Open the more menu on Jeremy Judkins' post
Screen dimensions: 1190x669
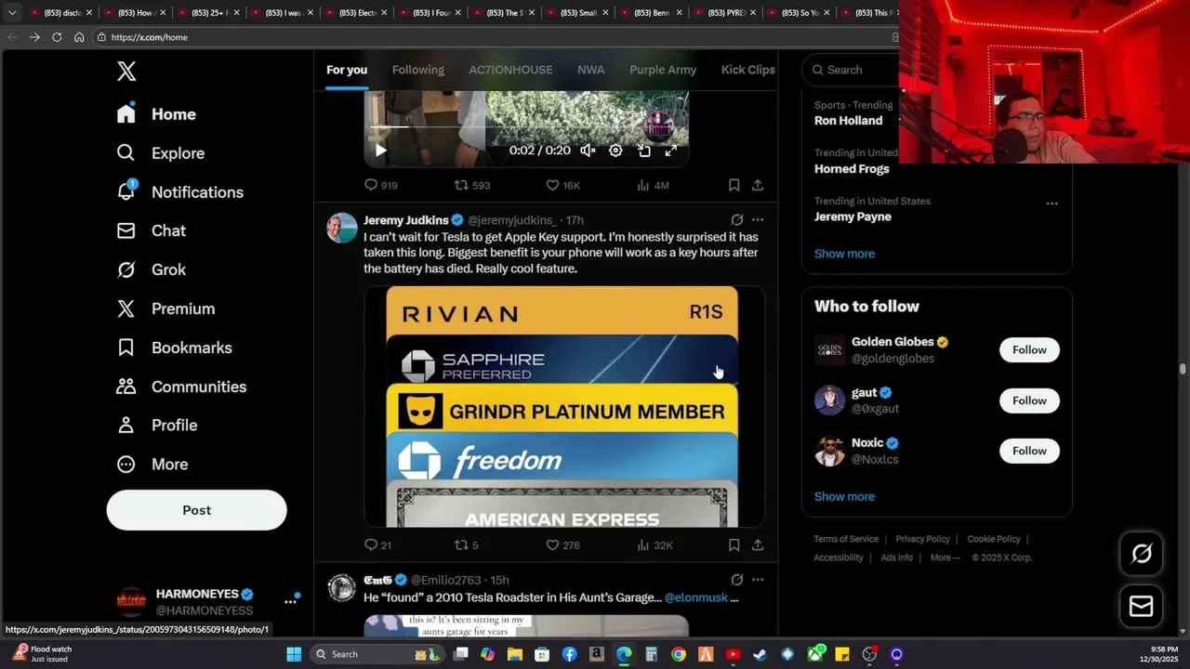point(758,220)
